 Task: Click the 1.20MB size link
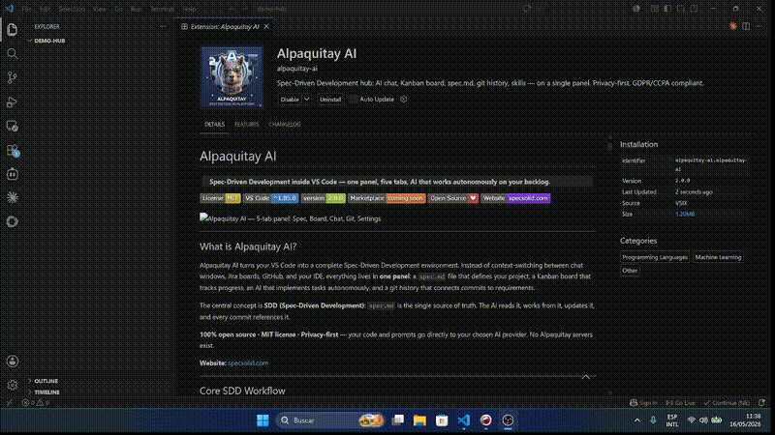tap(685, 214)
